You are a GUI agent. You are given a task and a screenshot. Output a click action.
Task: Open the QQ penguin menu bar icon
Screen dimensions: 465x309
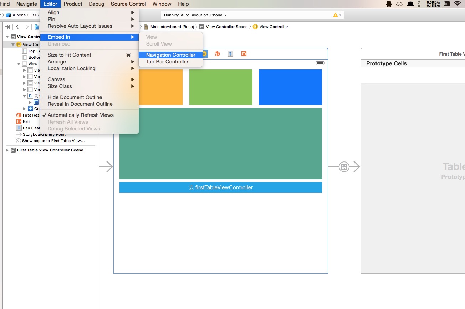389,4
